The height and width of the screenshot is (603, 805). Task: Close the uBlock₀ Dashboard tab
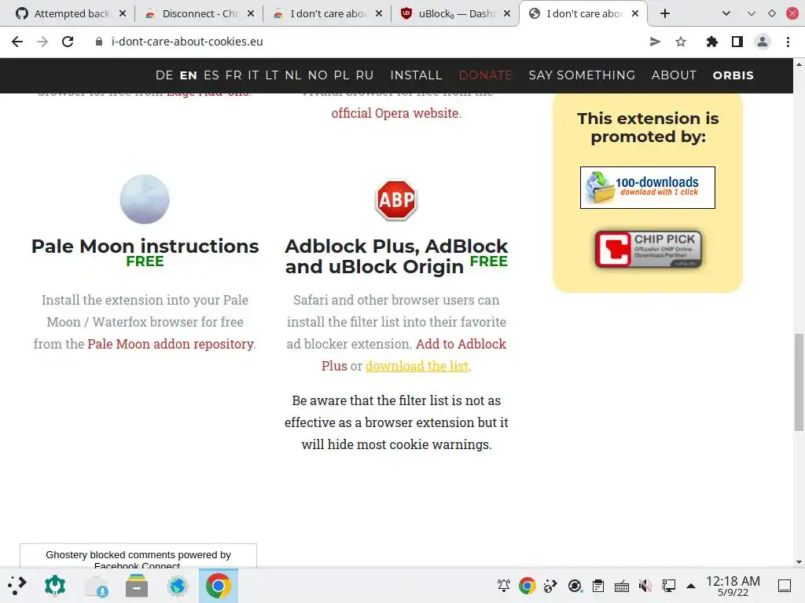[x=507, y=13]
